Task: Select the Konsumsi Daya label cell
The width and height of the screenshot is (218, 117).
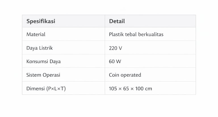Action: [x=43, y=61]
